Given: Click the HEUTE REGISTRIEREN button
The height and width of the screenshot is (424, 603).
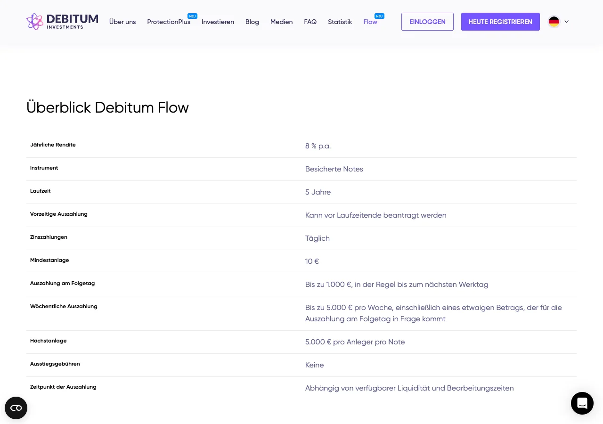Looking at the screenshot, I should 500,22.
